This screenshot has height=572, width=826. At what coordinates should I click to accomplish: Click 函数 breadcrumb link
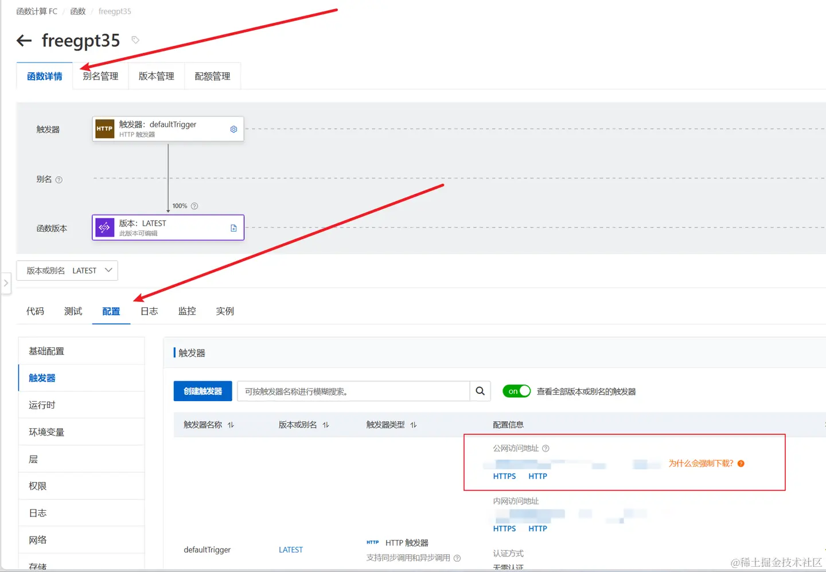click(x=78, y=11)
